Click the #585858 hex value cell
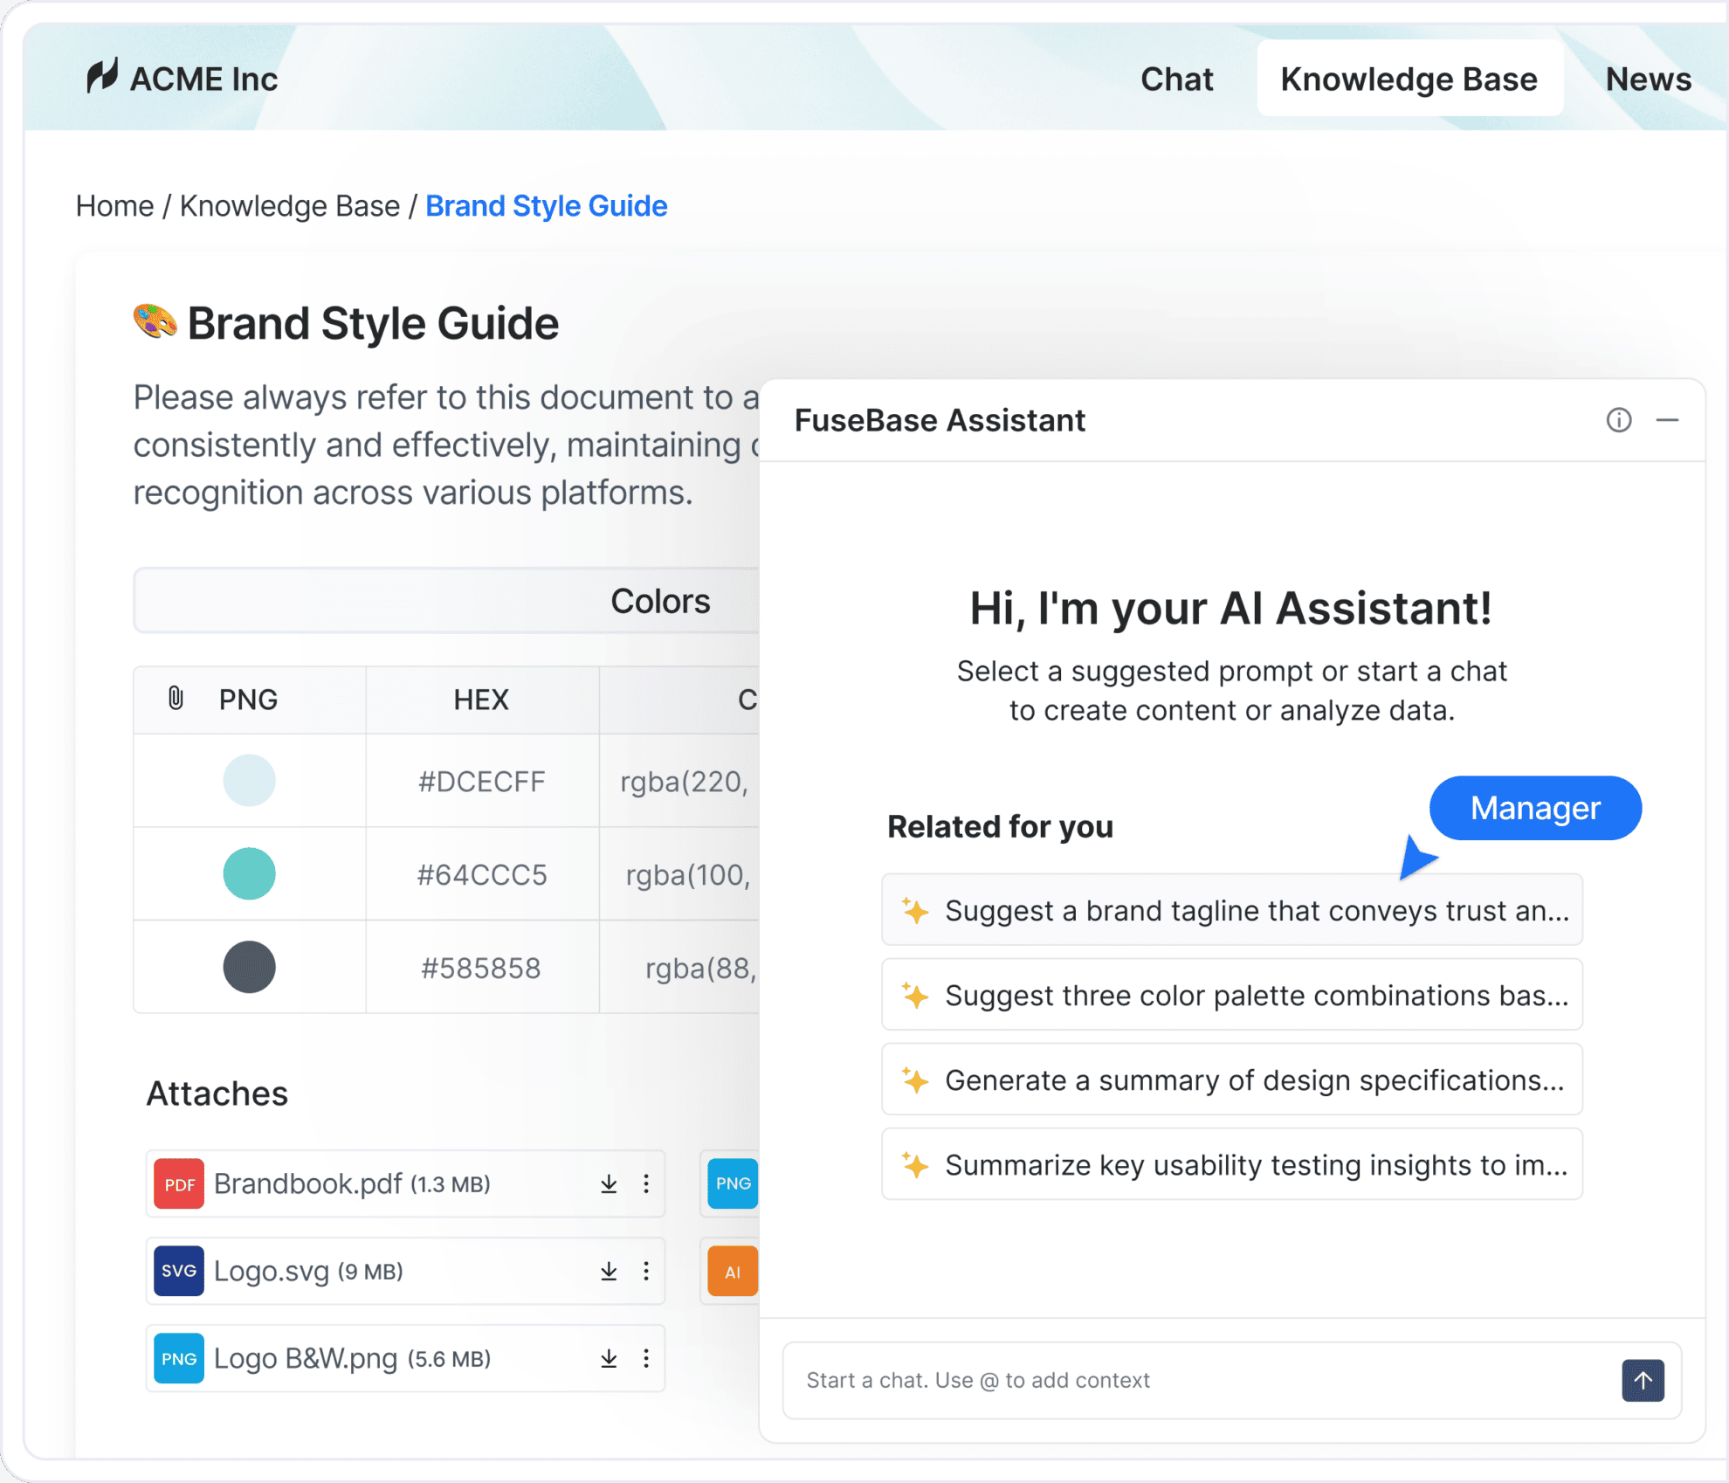The image size is (1729, 1483). coord(481,968)
